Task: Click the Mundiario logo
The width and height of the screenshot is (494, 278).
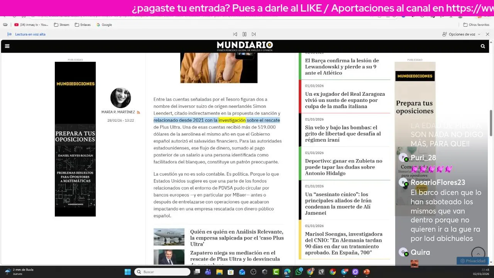Action: [245, 46]
